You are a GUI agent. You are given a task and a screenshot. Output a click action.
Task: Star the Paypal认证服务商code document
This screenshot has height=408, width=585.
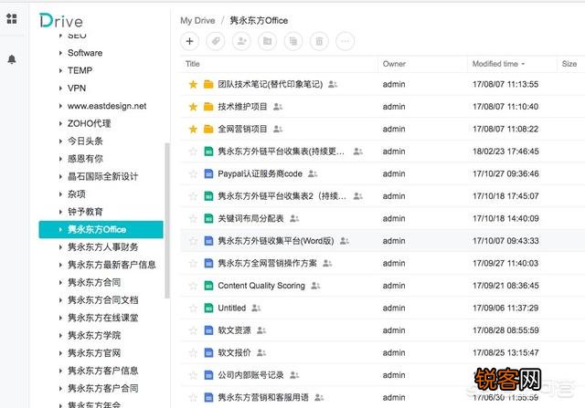tap(193, 173)
